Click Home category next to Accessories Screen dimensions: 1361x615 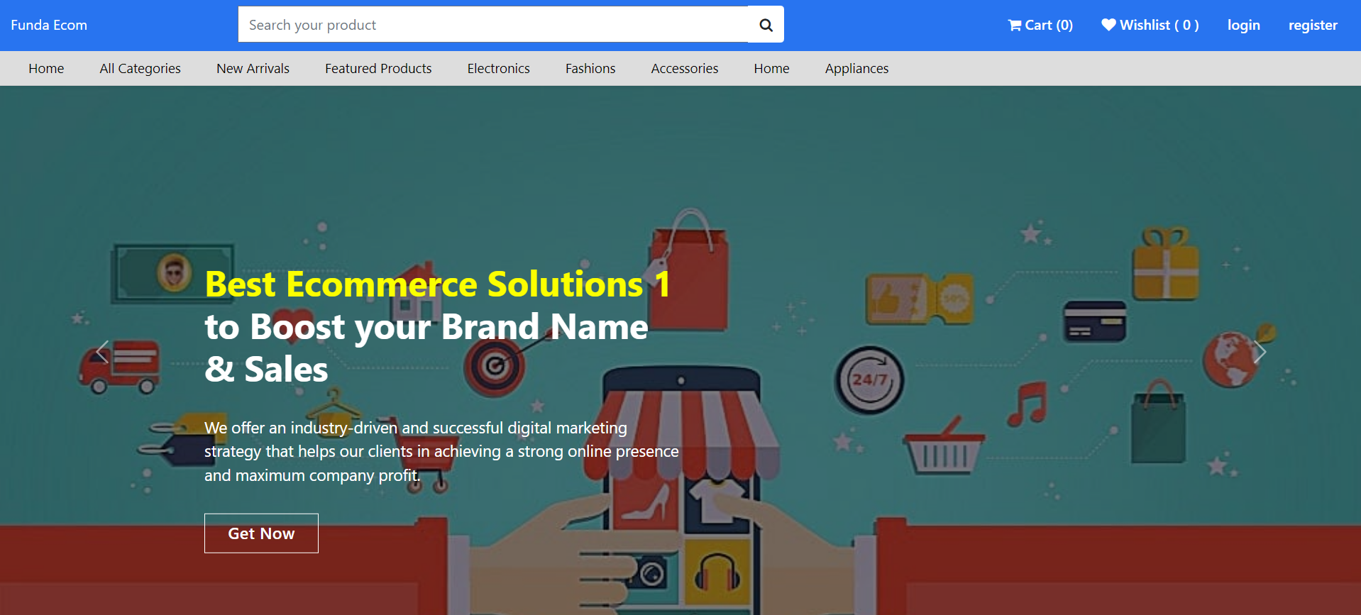coord(771,68)
